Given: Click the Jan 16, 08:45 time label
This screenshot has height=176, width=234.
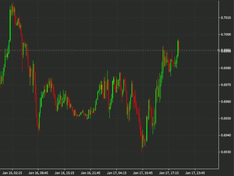Looking at the screenshot, I should pyautogui.click(x=39, y=172).
